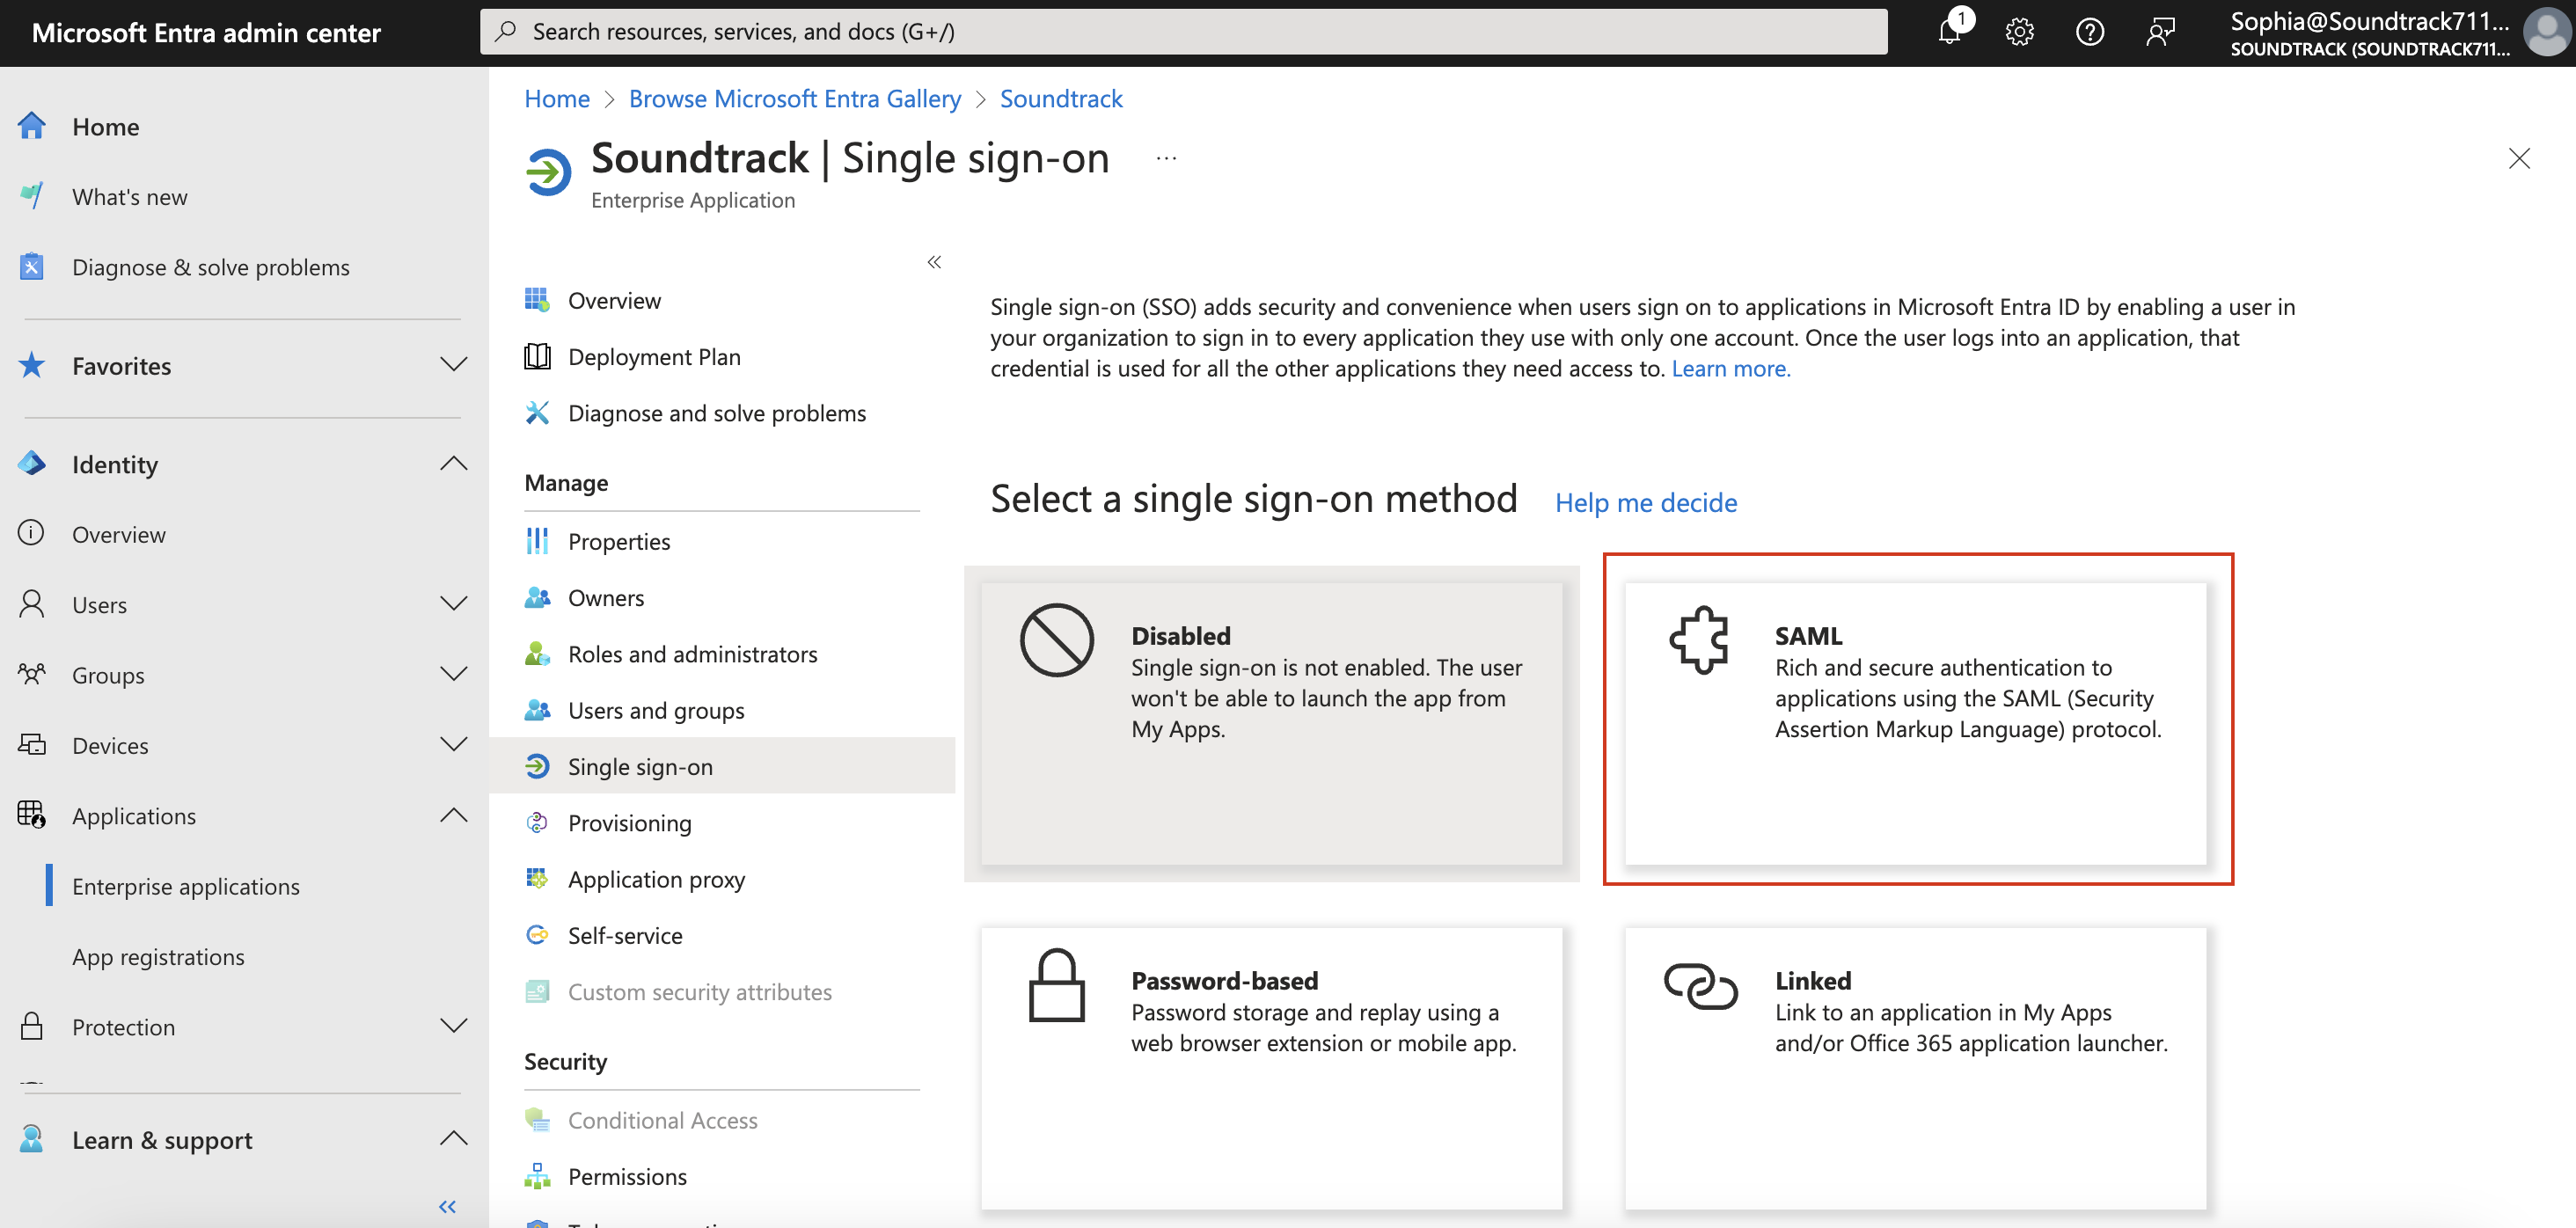Click the help question mark icon

[2089, 32]
